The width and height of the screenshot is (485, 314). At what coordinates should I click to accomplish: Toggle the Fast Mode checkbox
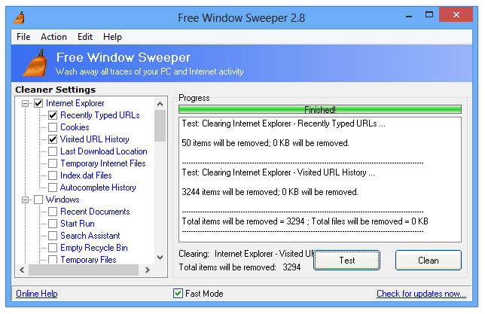click(178, 293)
